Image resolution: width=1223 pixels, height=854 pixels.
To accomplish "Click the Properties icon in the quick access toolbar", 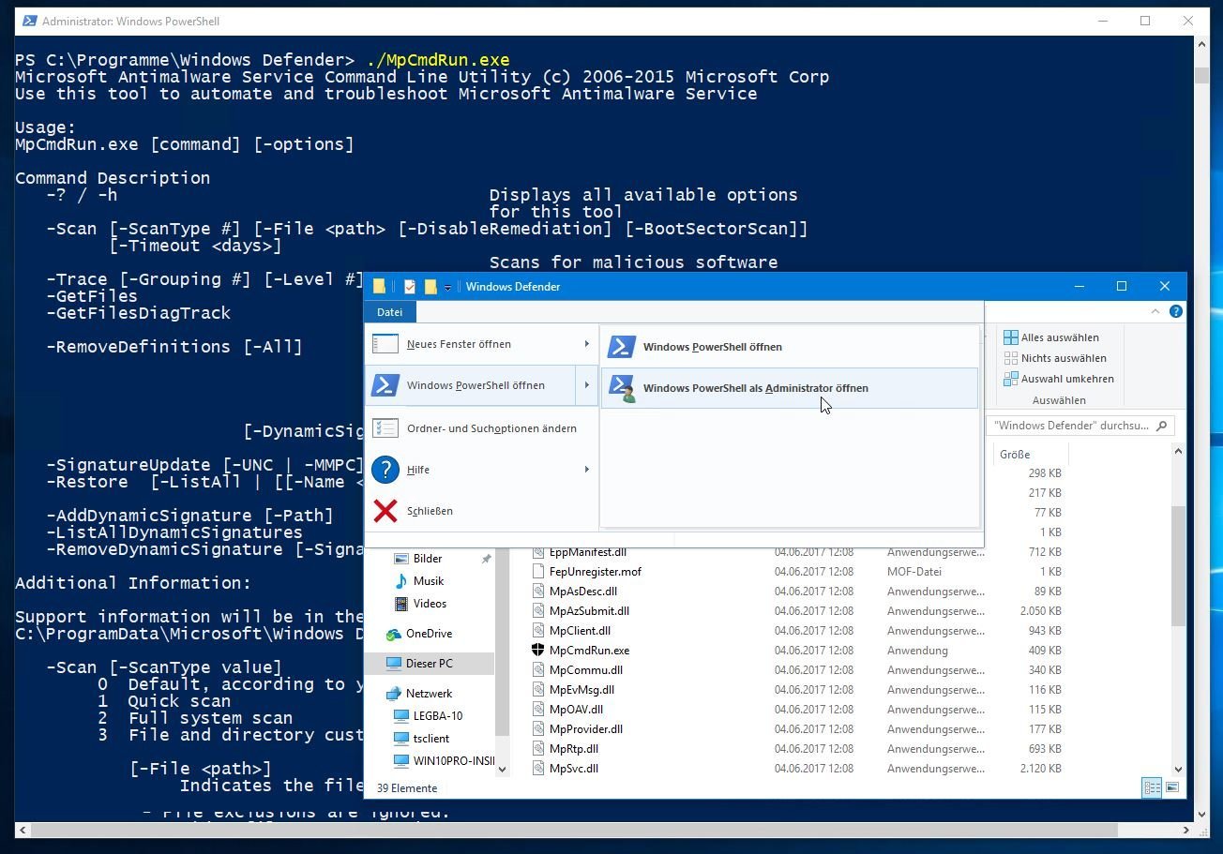I will click(410, 287).
